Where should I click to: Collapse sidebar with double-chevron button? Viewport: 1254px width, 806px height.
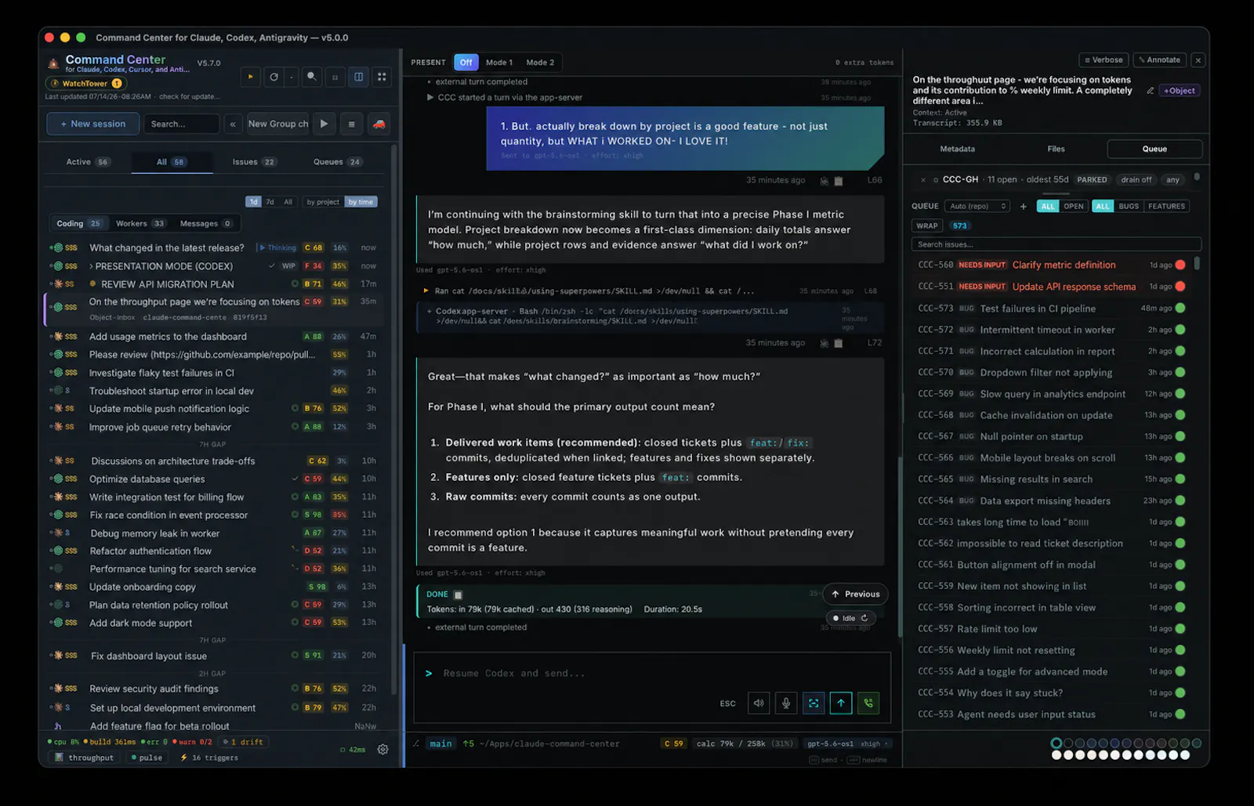(233, 124)
